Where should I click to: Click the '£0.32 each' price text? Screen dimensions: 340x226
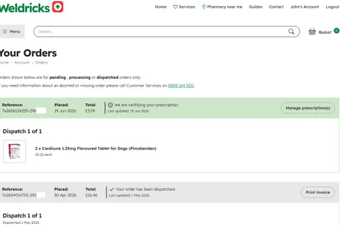pos(43,155)
